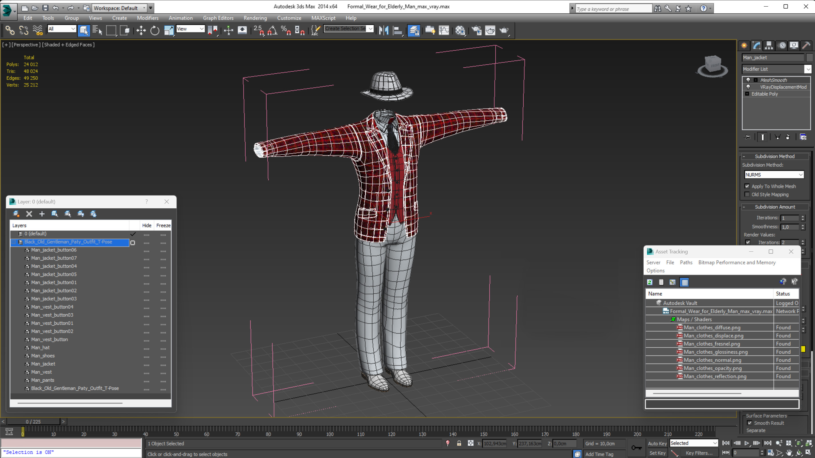Screen dimensions: 815x458
Task: Open Render Setup dialog
Action: pyautogui.click(x=476, y=30)
